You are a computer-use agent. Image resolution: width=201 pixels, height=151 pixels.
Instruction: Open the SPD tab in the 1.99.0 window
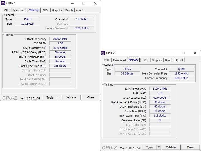(x=145, y=60)
